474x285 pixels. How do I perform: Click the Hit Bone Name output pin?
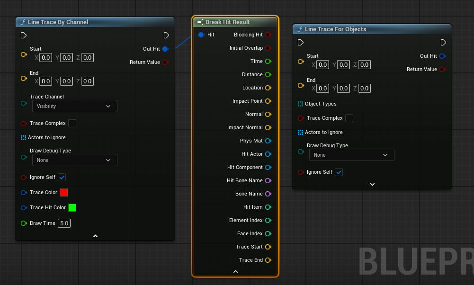[268, 180]
